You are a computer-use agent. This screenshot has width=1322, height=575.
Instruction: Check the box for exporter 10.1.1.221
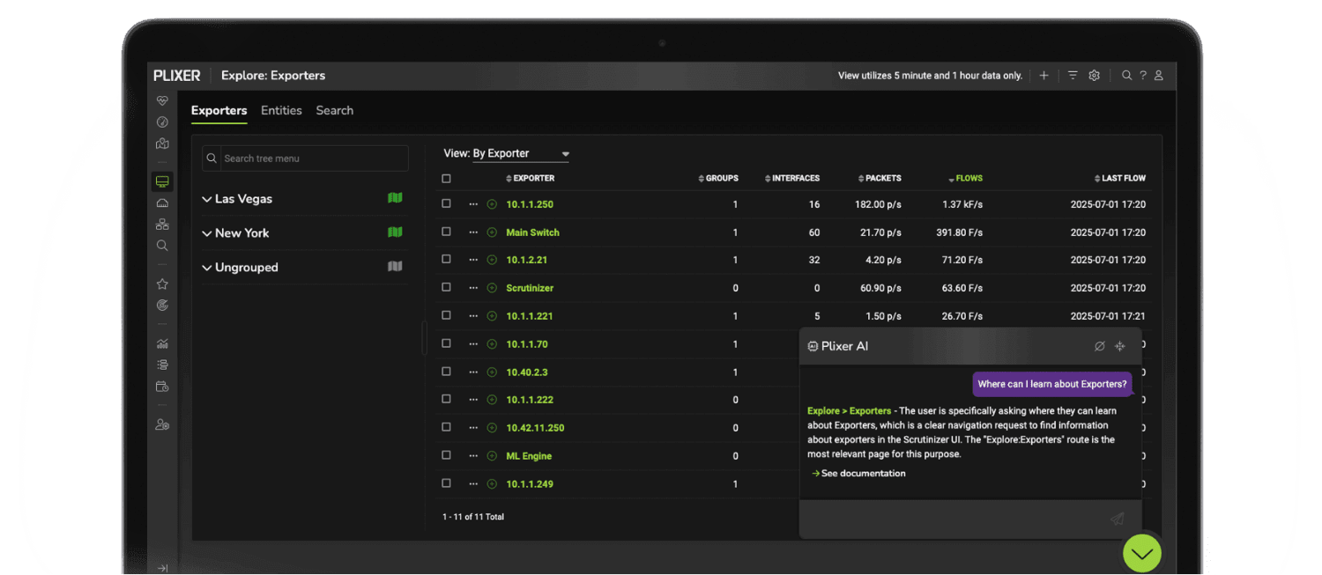[446, 315]
